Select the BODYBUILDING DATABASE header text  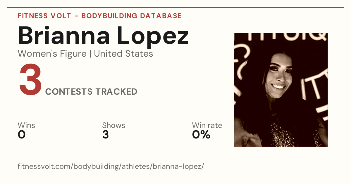pos(132,16)
